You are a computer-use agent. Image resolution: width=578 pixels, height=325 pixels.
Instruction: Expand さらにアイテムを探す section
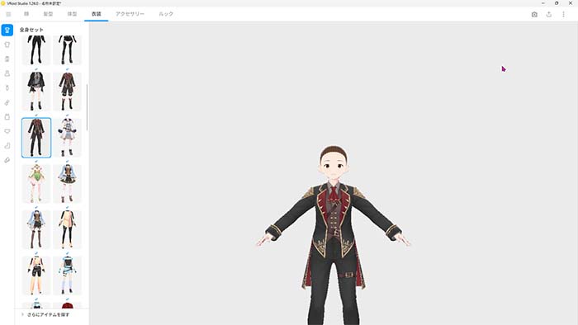coord(48,315)
